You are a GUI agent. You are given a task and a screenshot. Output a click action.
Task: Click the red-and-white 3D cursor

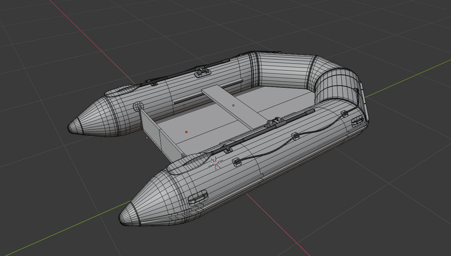pyautogui.click(x=216, y=163)
